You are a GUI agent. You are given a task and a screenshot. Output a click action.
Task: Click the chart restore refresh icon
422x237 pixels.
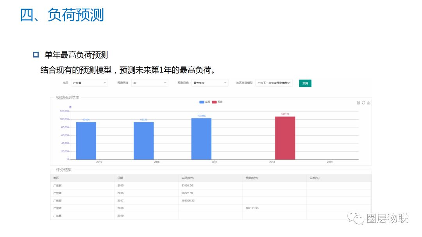(x=363, y=103)
